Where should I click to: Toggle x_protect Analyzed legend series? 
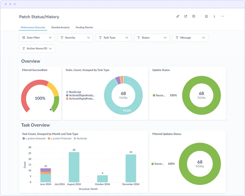34,138
